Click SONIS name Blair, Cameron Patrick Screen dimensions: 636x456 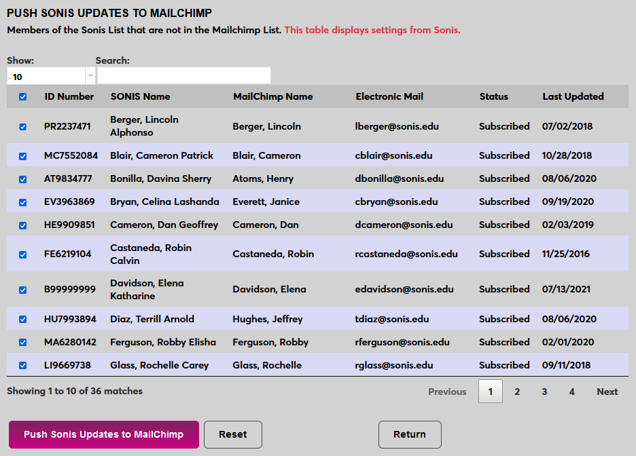pos(162,155)
